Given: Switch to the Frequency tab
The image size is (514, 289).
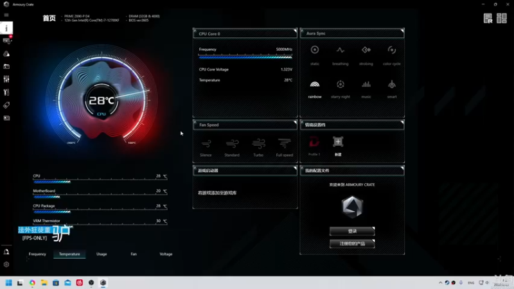Looking at the screenshot, I should [x=37, y=254].
